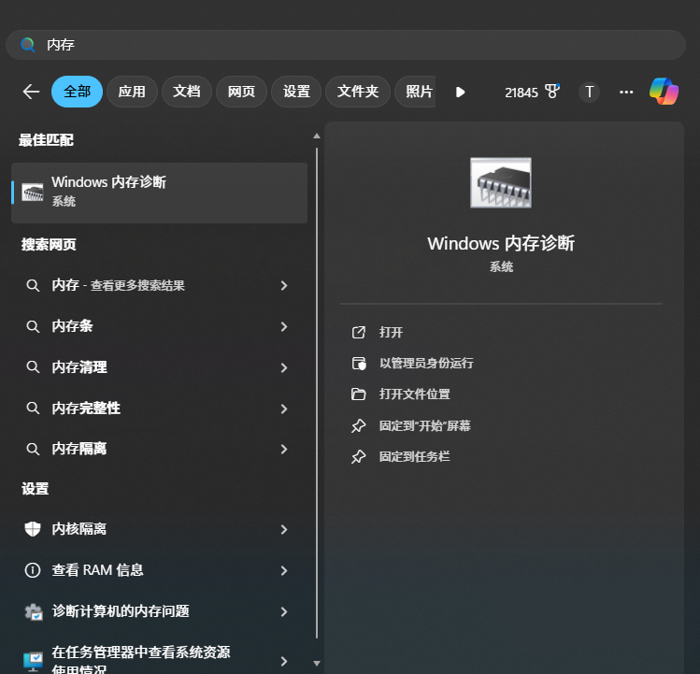Expand chevron for 内存完整性
The image size is (700, 674).
click(x=284, y=409)
